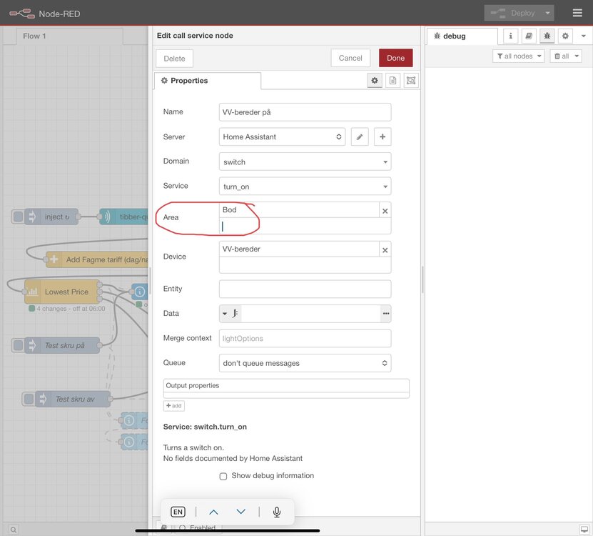Screen dimensions: 593x536
Task: Click the pencil icon to edit server
Action: tap(360, 137)
